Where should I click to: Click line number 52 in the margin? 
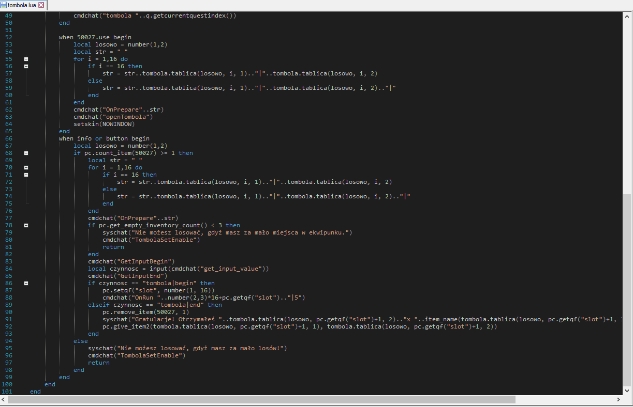[8, 37]
